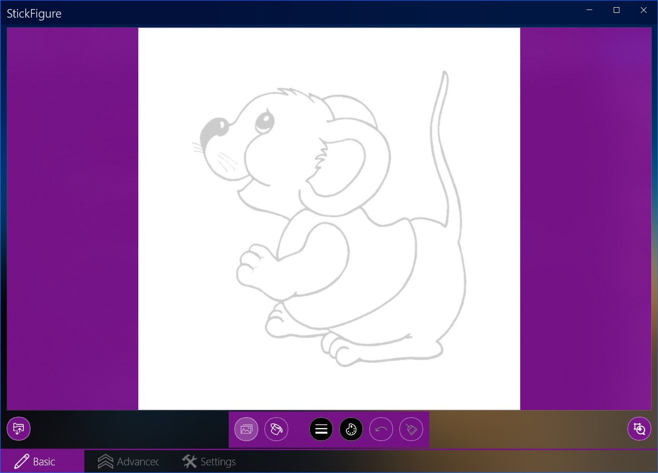
Task: Switch to the Basic tab
Action: (x=42, y=461)
